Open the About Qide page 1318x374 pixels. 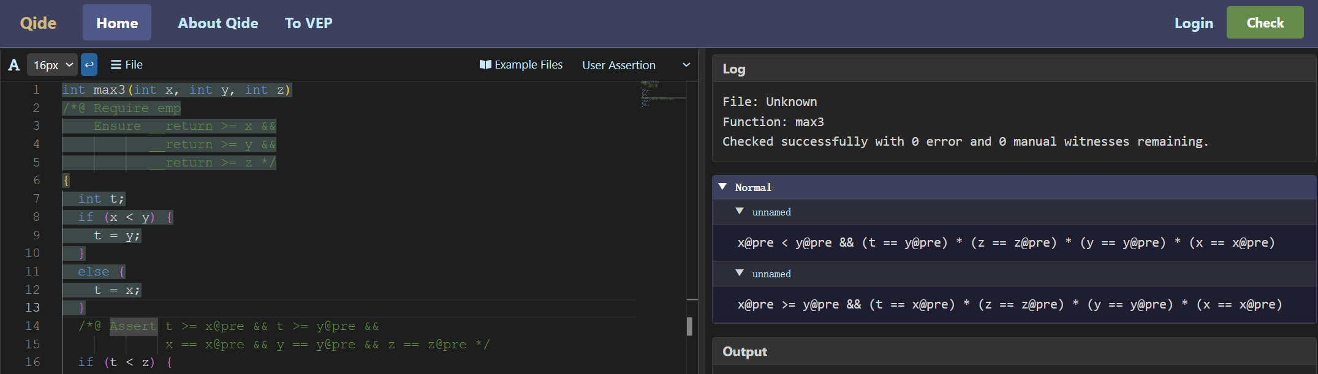218,23
